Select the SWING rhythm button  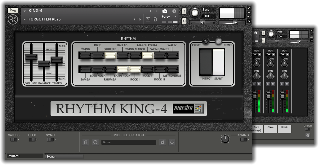(85, 55)
